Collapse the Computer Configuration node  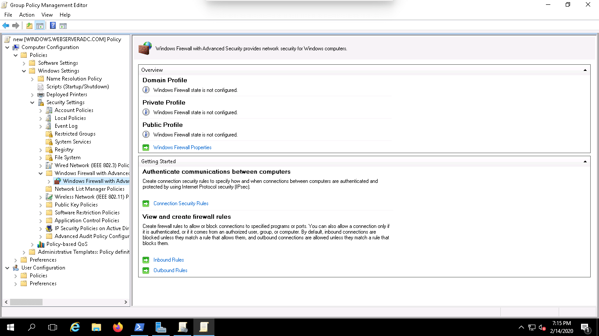pyautogui.click(x=7, y=47)
